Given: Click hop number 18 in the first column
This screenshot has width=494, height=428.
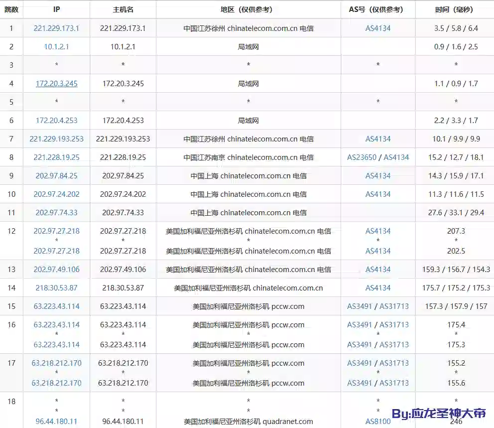Looking at the screenshot, I should coord(11,402).
